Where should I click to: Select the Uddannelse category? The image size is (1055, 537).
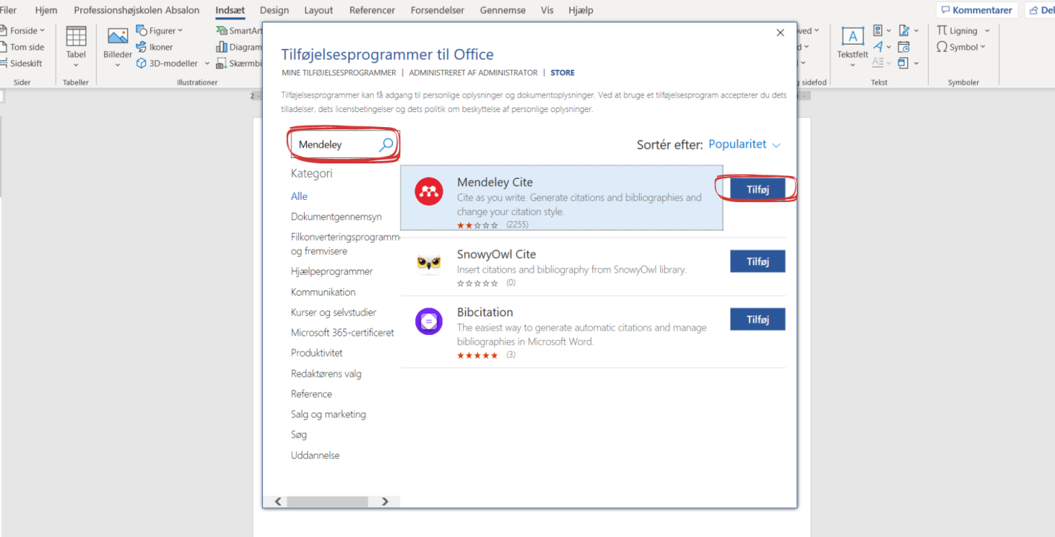click(315, 455)
